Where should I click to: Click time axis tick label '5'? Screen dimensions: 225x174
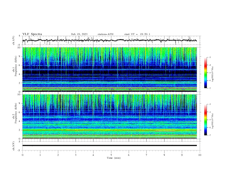point(111,155)
